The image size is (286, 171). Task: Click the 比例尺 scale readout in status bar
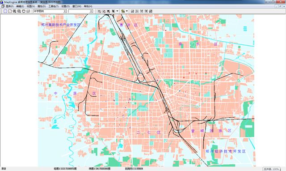[x=134, y=169]
